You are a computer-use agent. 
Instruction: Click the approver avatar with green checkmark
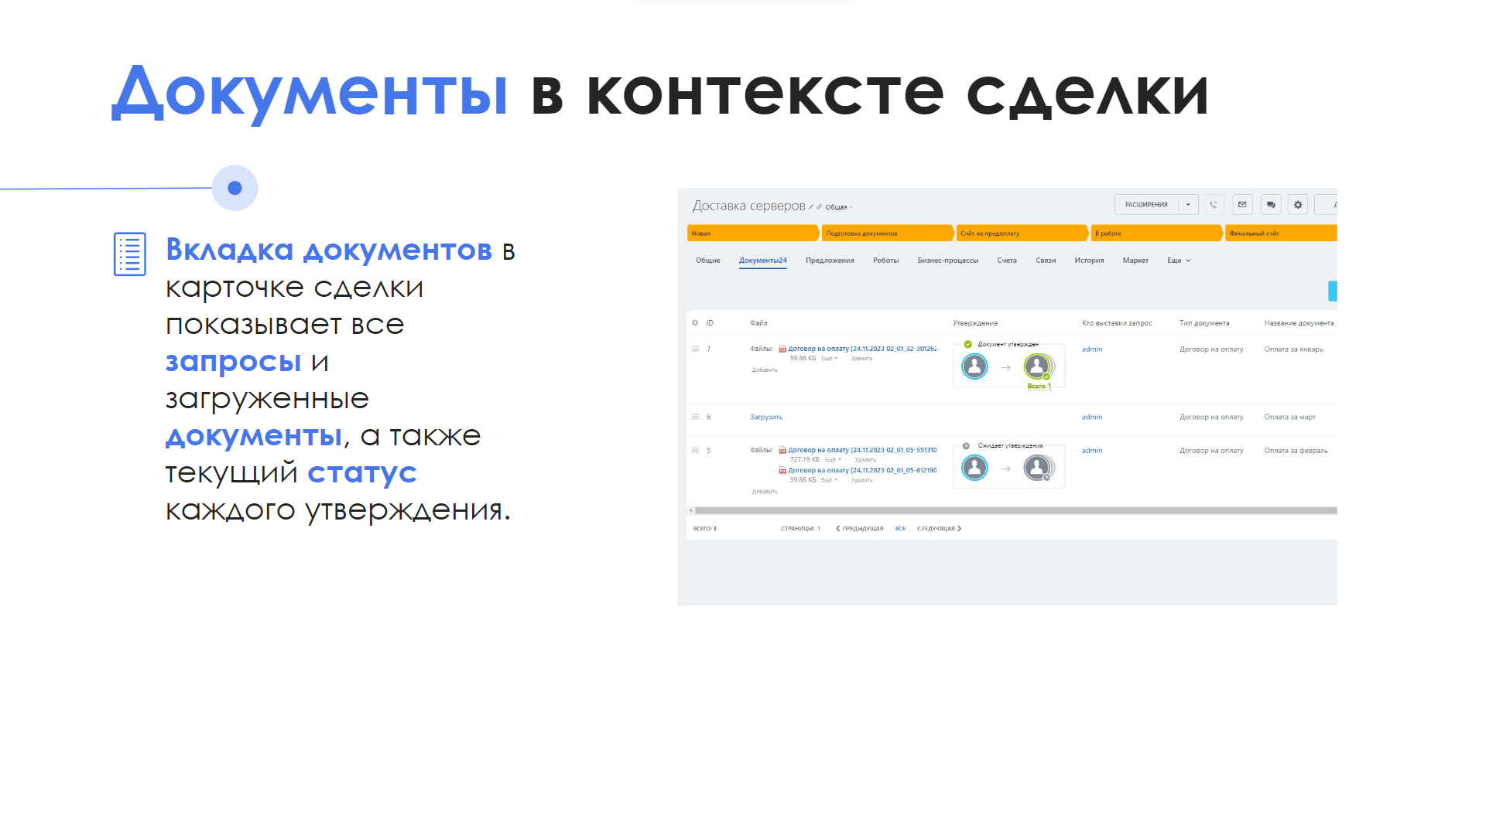pyautogui.click(x=1037, y=366)
